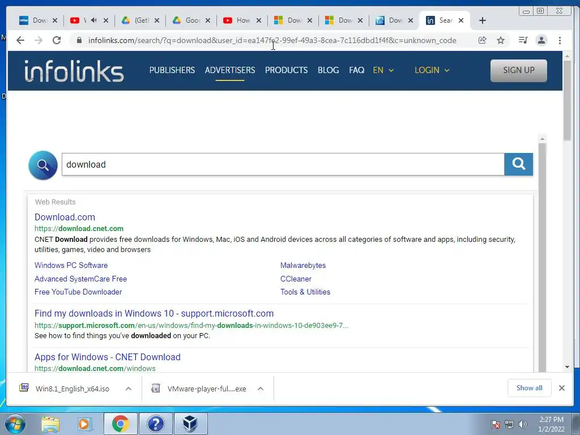Reload the current page
The width and height of the screenshot is (580, 435).
click(x=57, y=40)
